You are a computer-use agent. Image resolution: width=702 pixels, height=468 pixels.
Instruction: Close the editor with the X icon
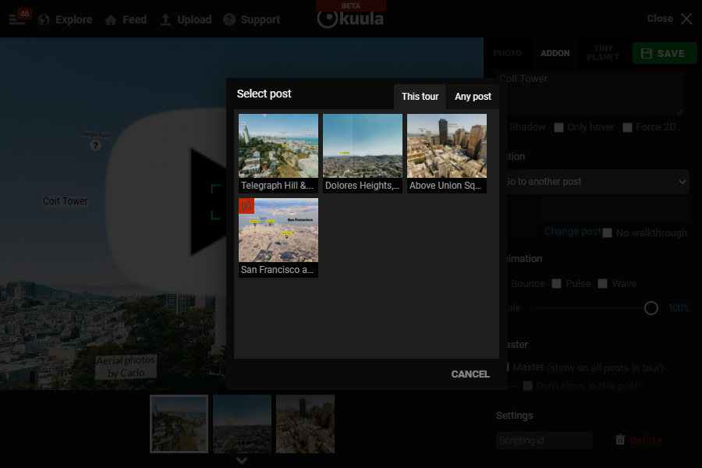tap(686, 19)
